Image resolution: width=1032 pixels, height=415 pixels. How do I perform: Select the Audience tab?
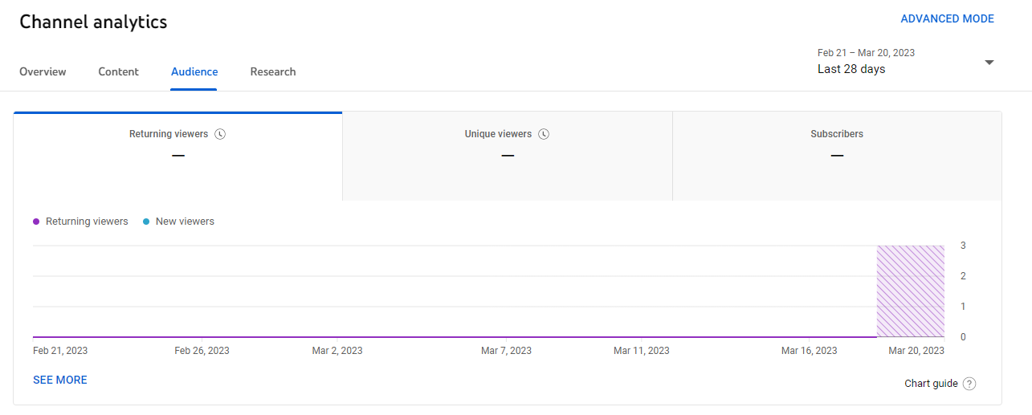click(x=194, y=71)
